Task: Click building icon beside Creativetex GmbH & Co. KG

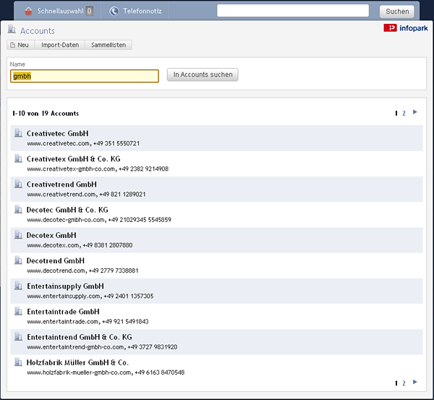Action: pyautogui.click(x=18, y=158)
